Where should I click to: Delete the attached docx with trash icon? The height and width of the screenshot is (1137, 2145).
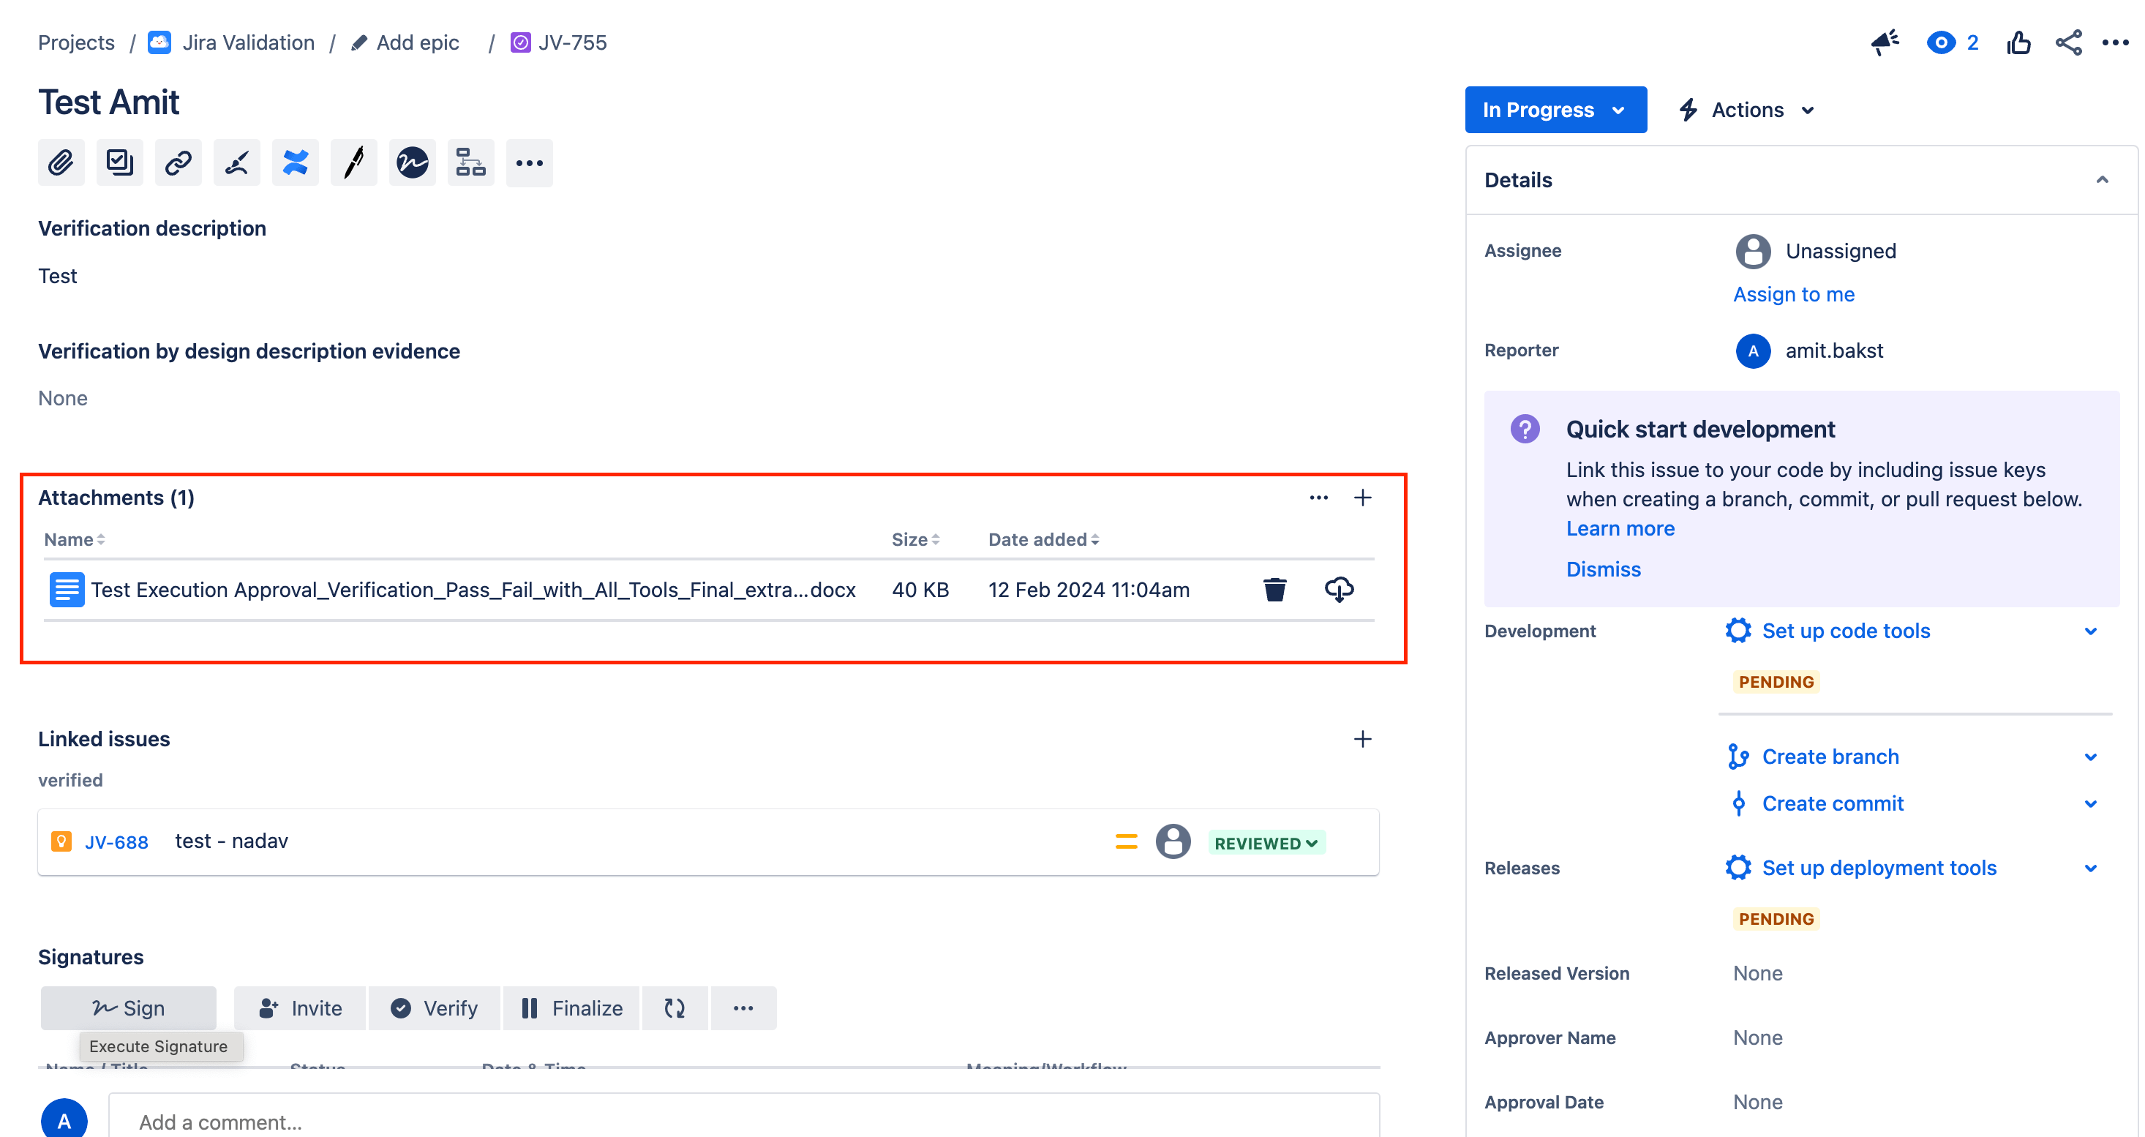tap(1274, 590)
